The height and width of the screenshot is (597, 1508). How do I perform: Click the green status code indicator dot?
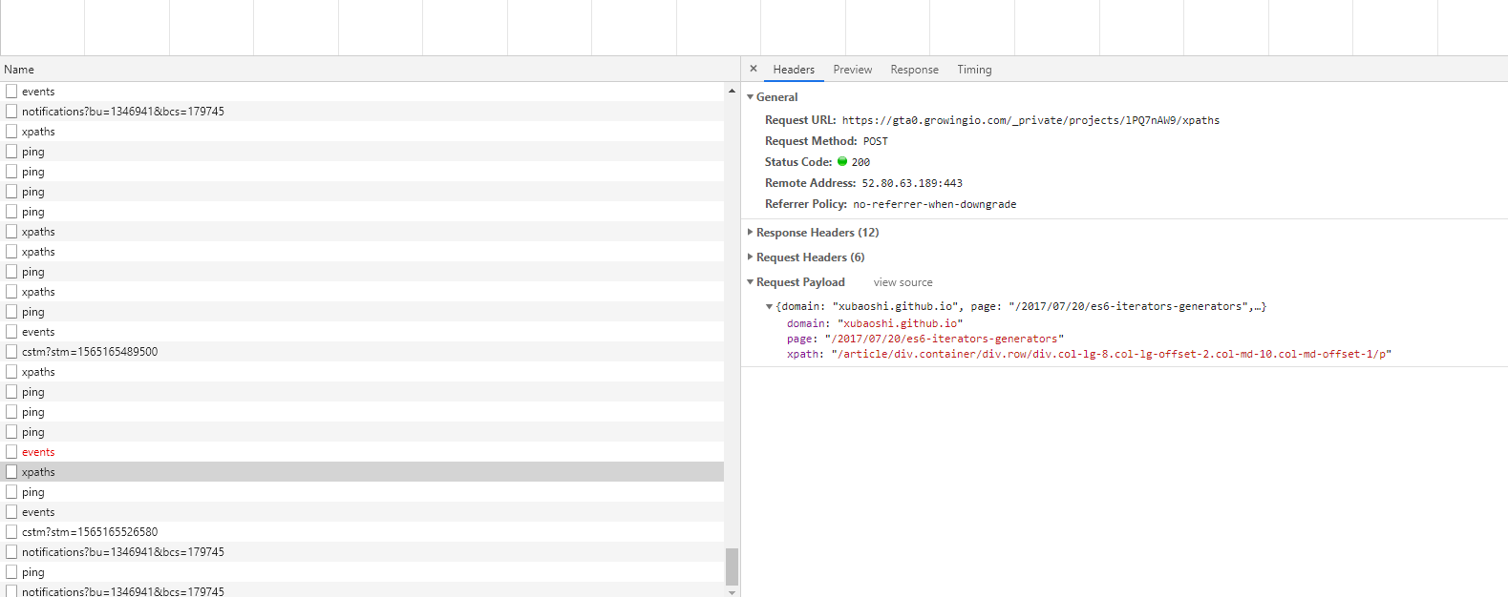click(x=842, y=161)
